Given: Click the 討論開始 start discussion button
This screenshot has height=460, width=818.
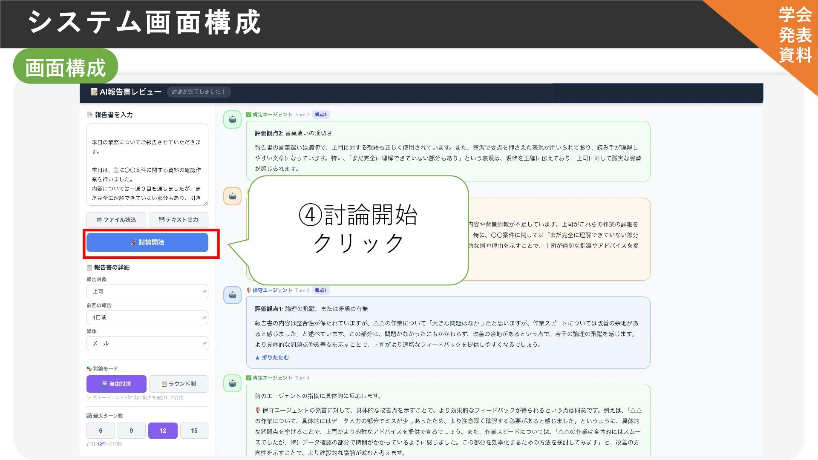Looking at the screenshot, I should (x=147, y=242).
